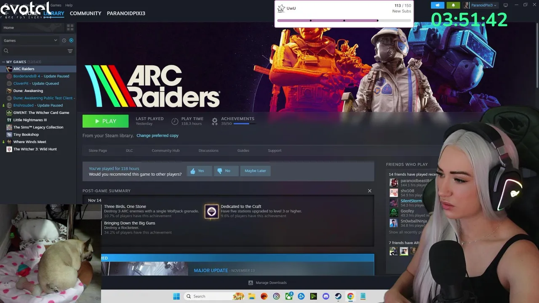Open the COMMUNITY navigation tab
The height and width of the screenshot is (303, 539).
(x=85, y=13)
